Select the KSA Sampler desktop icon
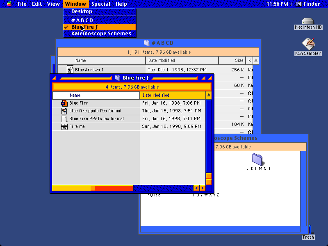Screen dimensions: 328x246 coord(308,44)
